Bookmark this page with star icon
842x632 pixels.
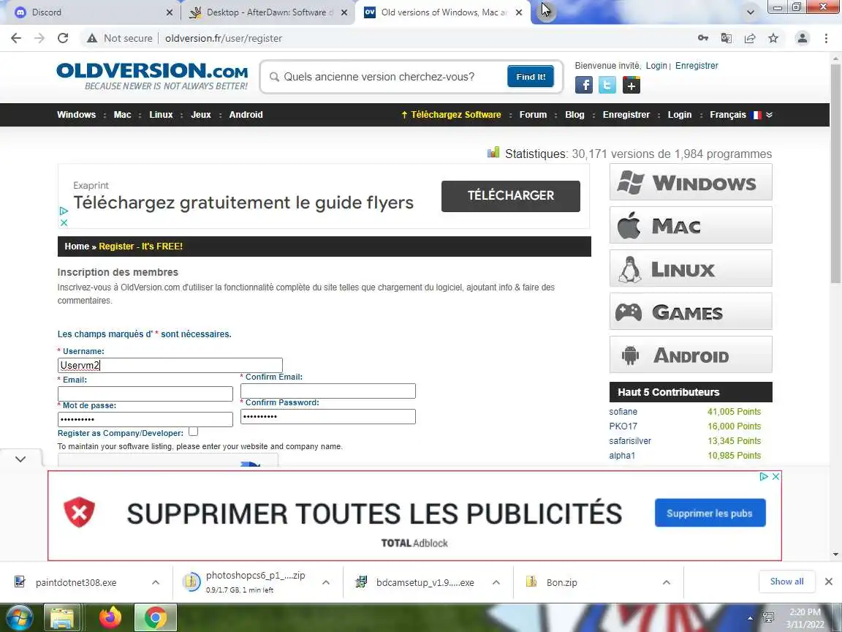tap(773, 38)
